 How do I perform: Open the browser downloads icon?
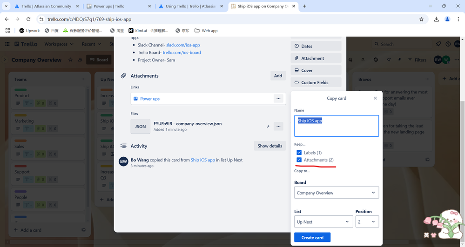[436, 19]
